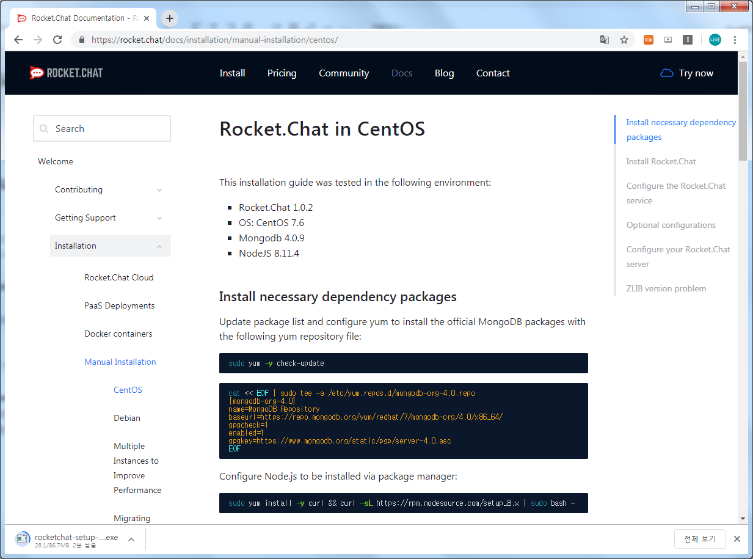Screen dimensions: 753x559
Task: Click the browser back arrow
Action: (x=18, y=40)
